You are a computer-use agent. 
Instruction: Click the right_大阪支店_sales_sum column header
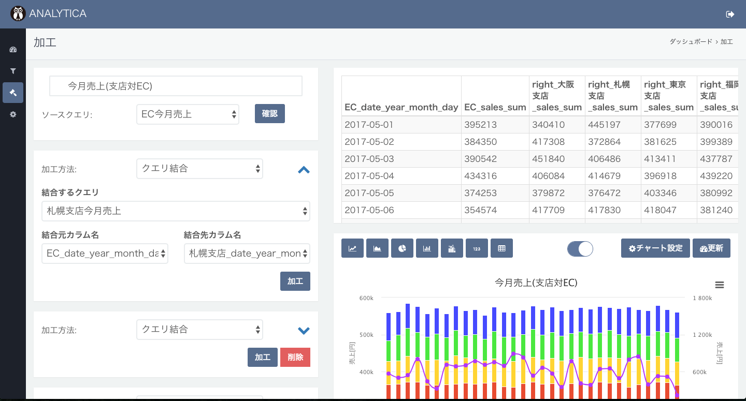point(557,96)
